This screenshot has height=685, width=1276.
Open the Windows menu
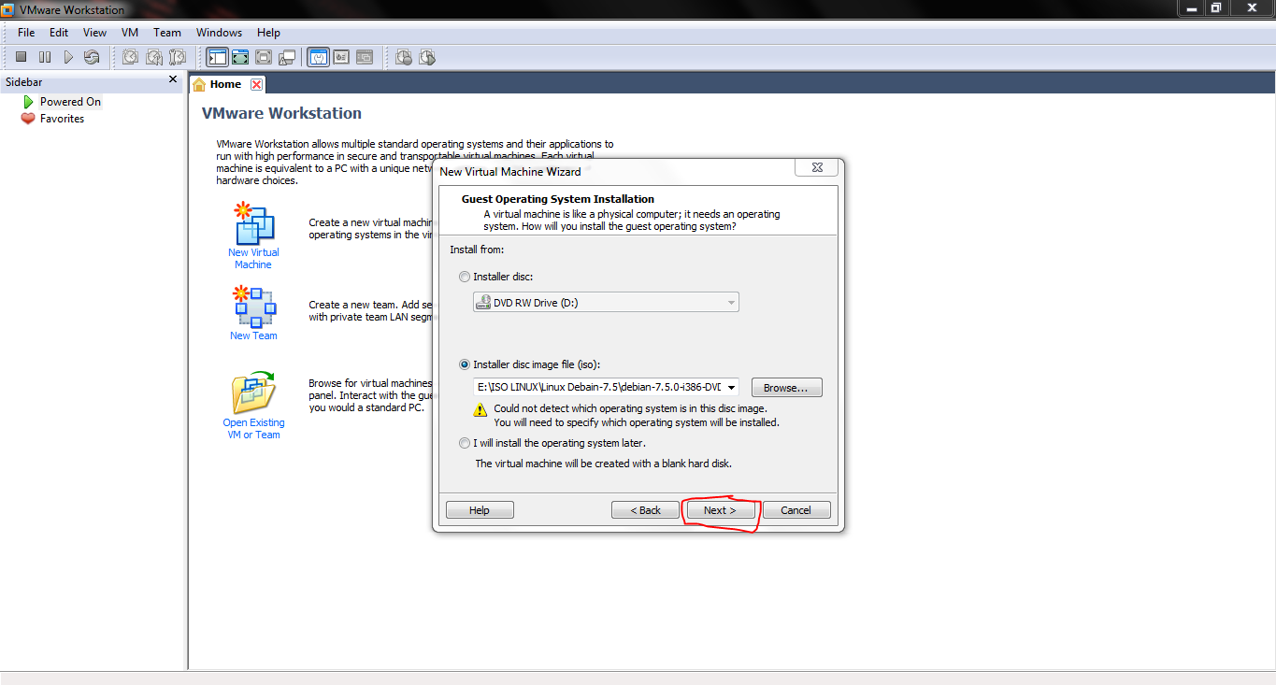[x=220, y=32]
